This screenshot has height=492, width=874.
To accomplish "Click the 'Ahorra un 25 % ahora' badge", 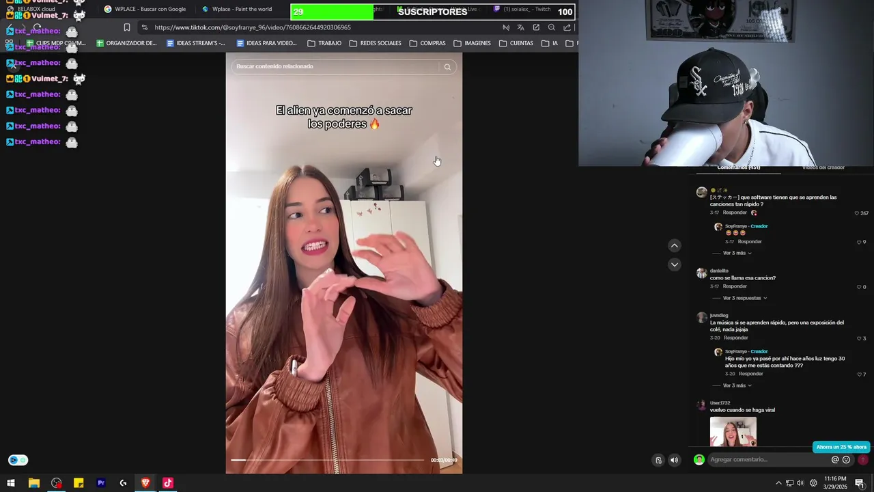I will [x=841, y=447].
